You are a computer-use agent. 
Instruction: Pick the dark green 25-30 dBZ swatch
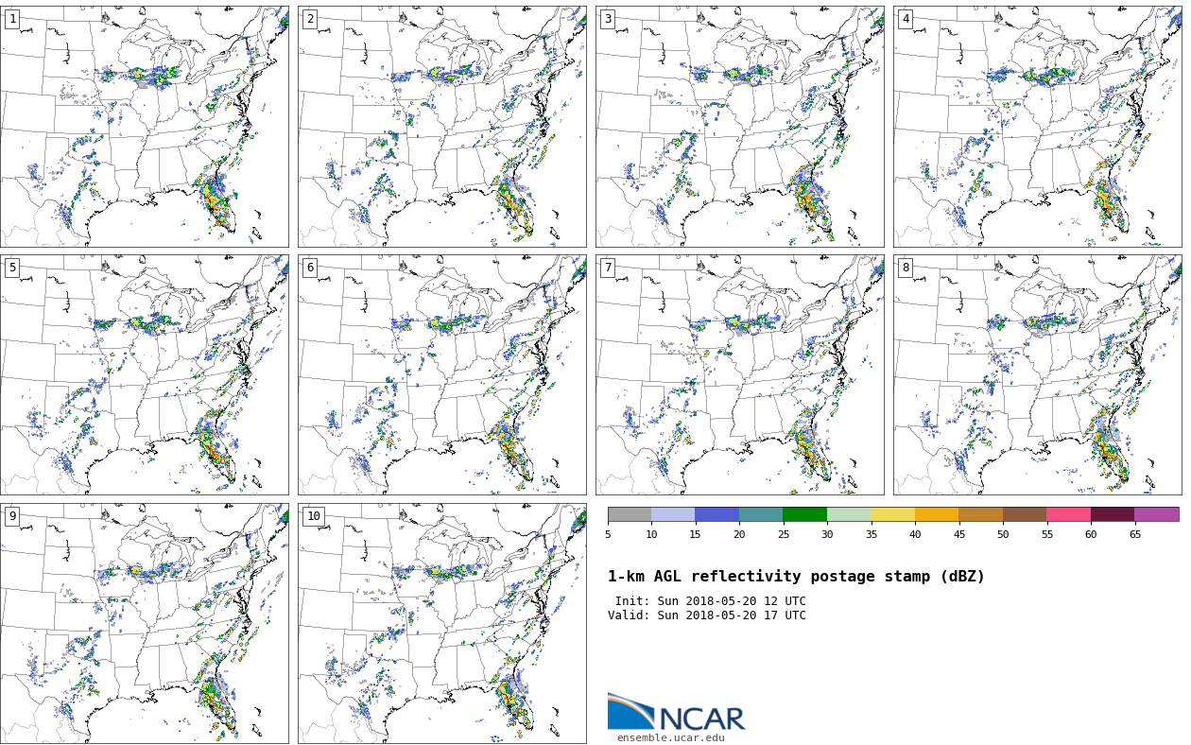pos(804,514)
